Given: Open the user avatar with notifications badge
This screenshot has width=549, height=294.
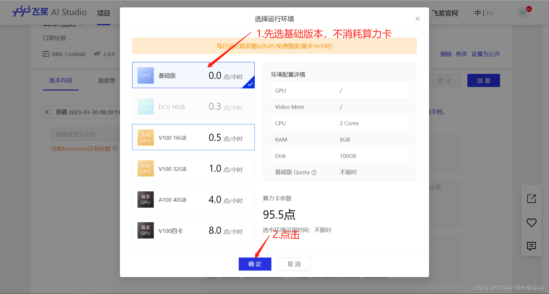Looking at the screenshot, I should 523,13.
